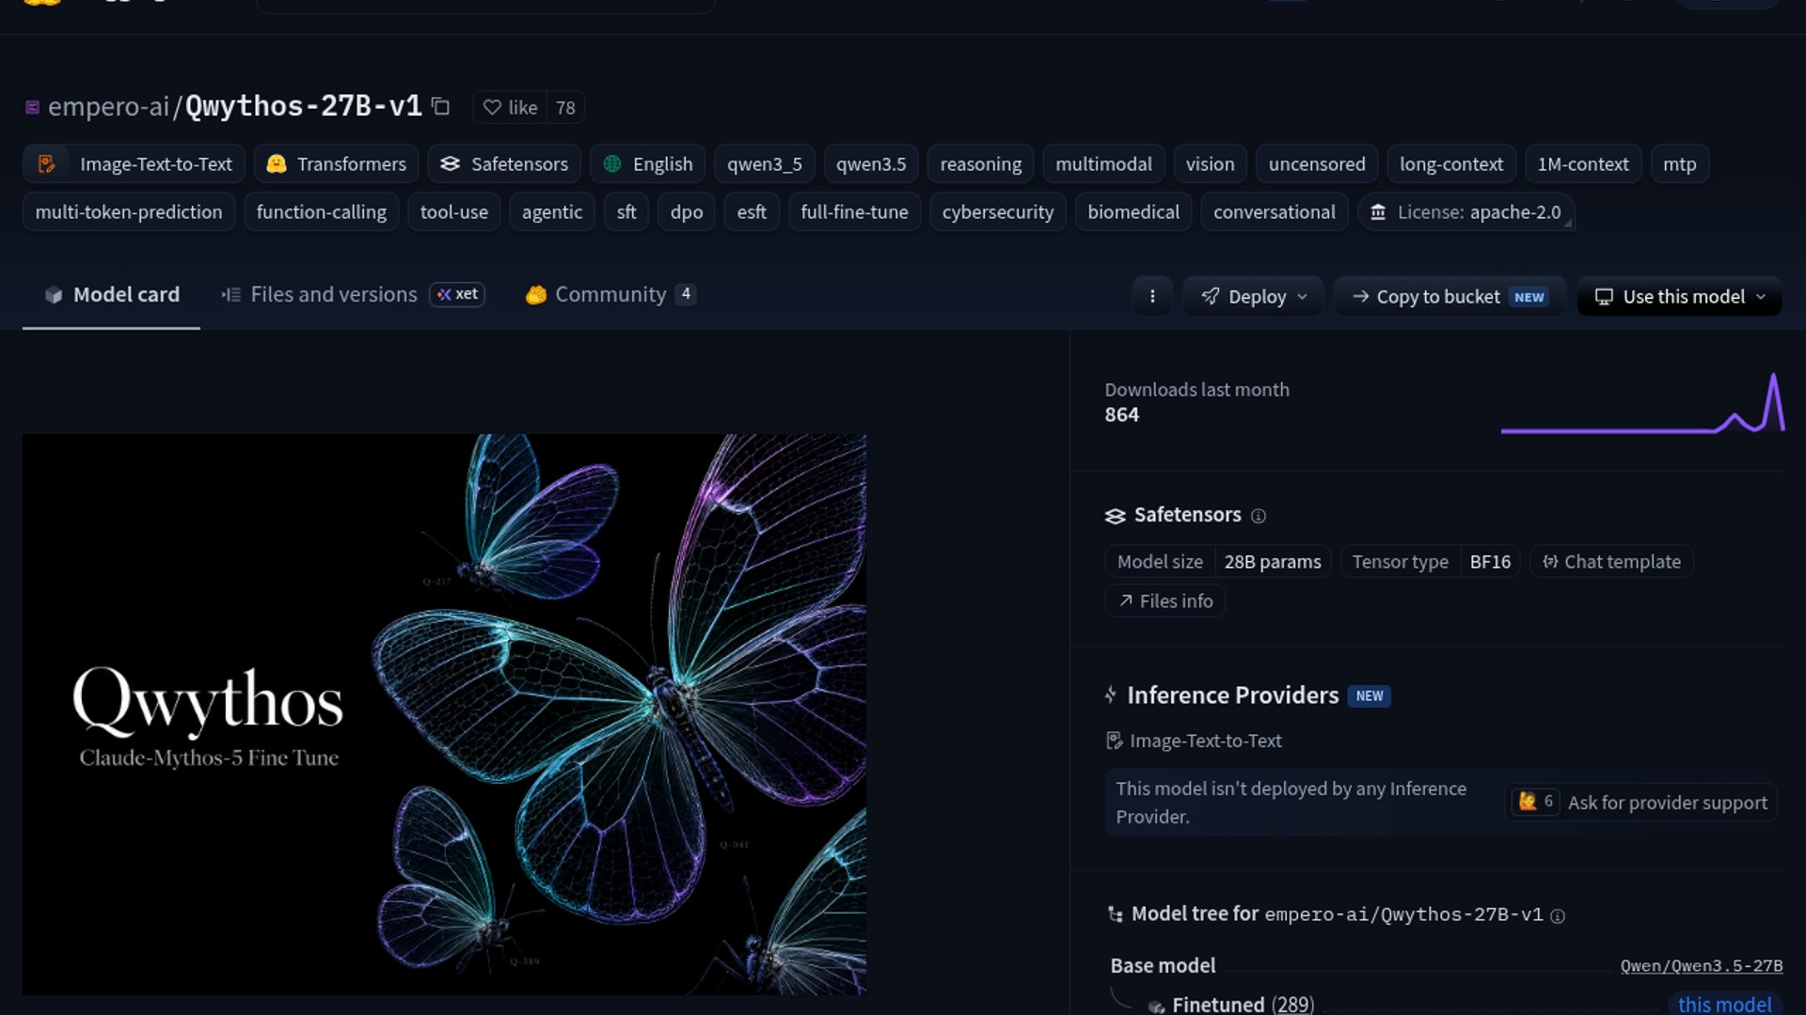The height and width of the screenshot is (1015, 1806).
Task: Open the Model tree info icon
Action: pyautogui.click(x=1558, y=916)
